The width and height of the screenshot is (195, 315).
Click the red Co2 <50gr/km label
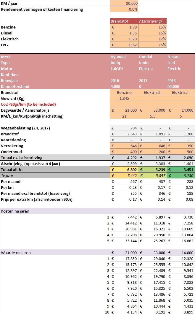click(x=28, y=104)
